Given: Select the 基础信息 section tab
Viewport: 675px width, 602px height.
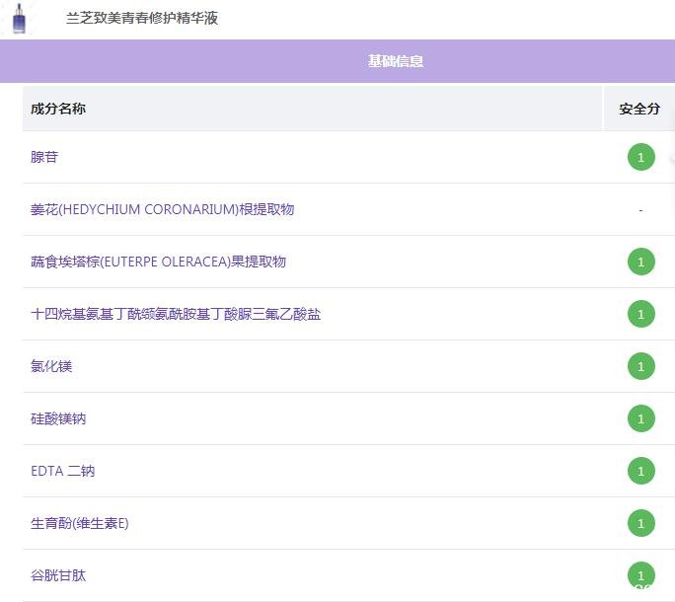Looking at the screenshot, I should click(395, 61).
